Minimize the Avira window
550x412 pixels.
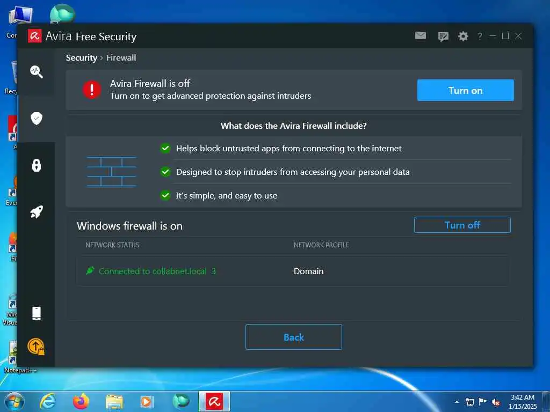[493, 36]
